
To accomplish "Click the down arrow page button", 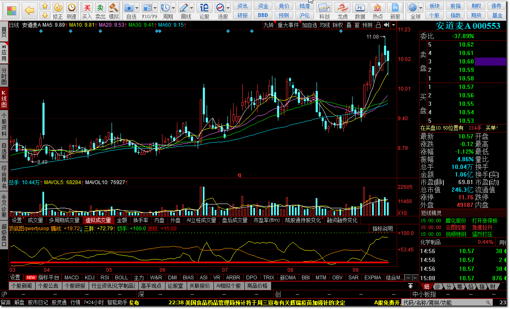I will (45, 16).
